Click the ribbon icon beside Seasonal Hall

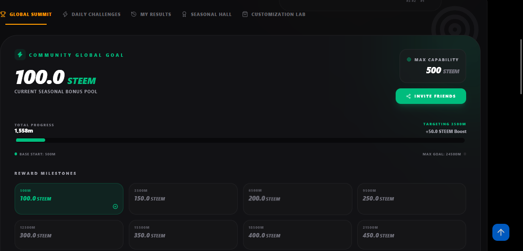[x=184, y=15]
